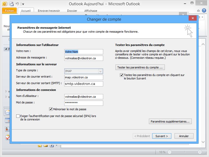Open the Fichier tab
209x157 pixels.
(9, 11)
